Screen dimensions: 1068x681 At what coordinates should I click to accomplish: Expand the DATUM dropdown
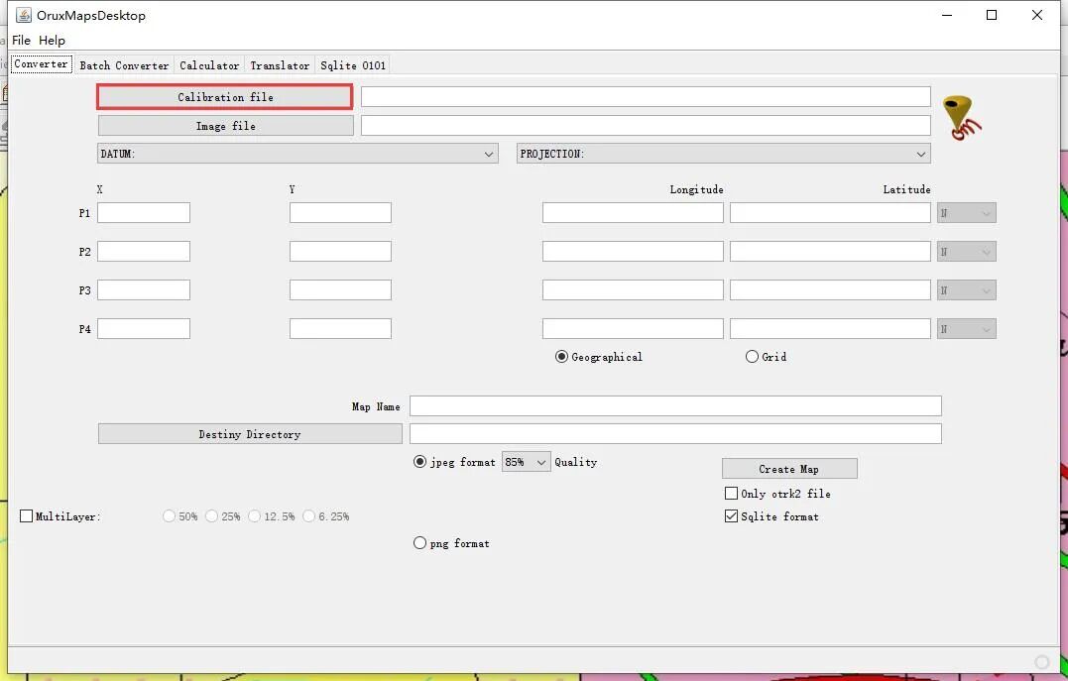point(297,154)
